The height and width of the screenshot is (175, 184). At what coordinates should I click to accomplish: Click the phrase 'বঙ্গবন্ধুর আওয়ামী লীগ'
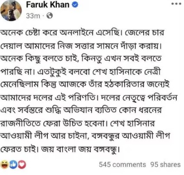(130, 136)
